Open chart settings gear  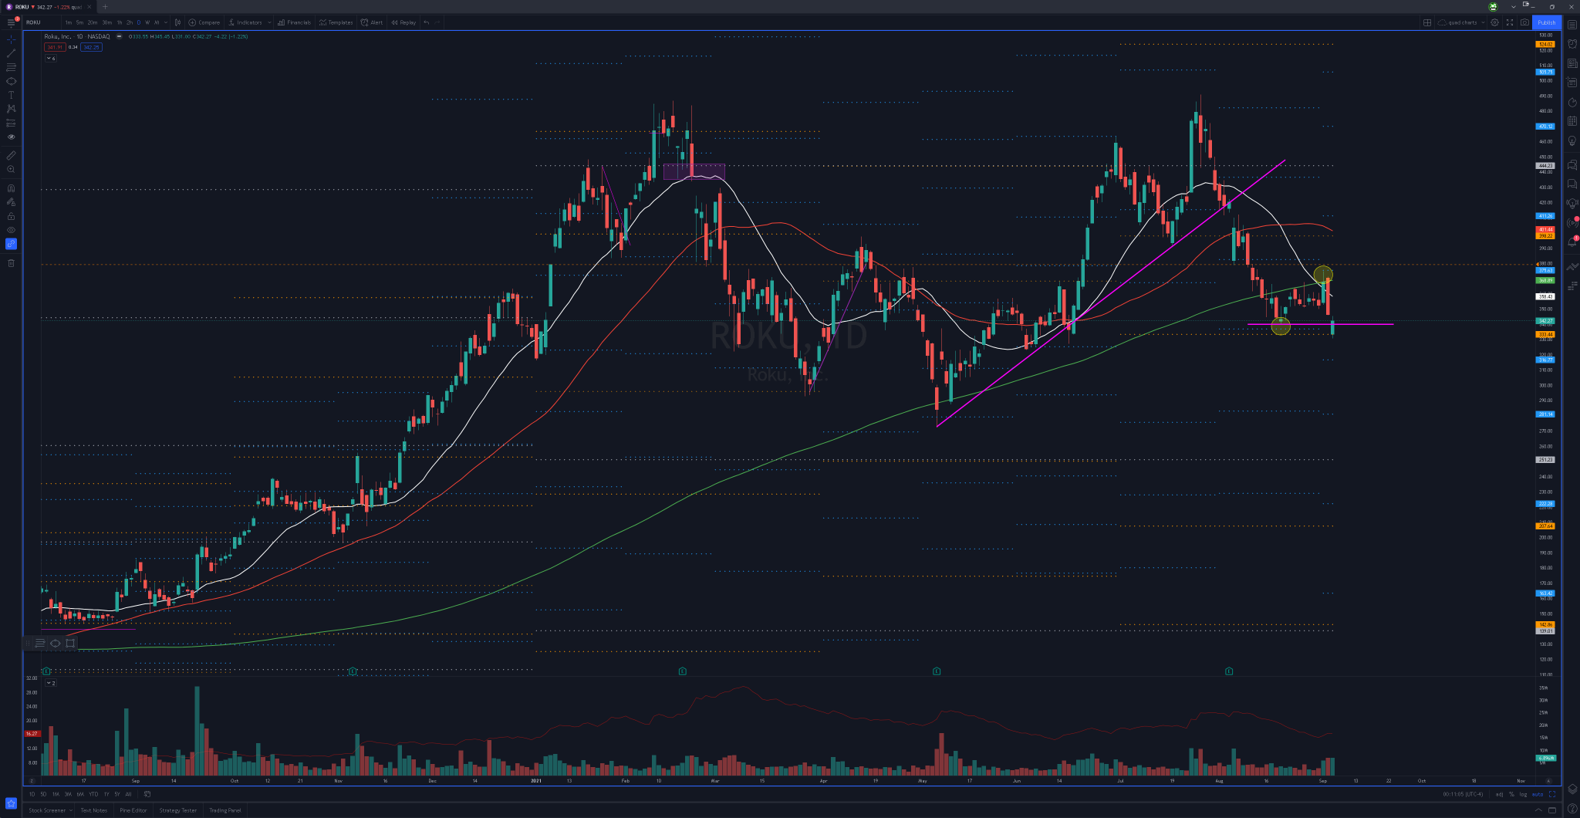tap(1494, 22)
